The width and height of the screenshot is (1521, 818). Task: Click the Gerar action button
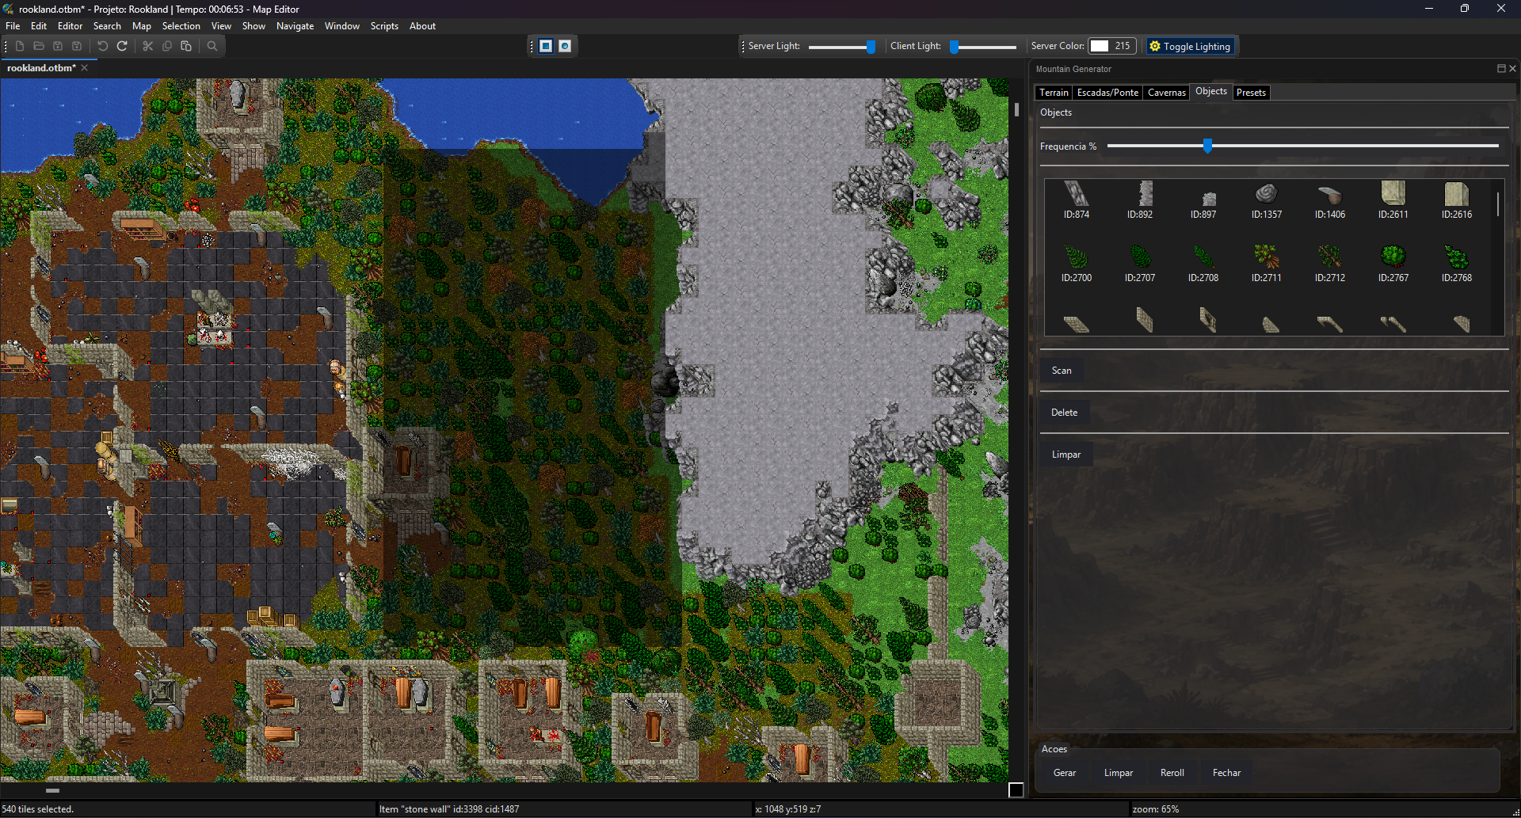pos(1065,773)
